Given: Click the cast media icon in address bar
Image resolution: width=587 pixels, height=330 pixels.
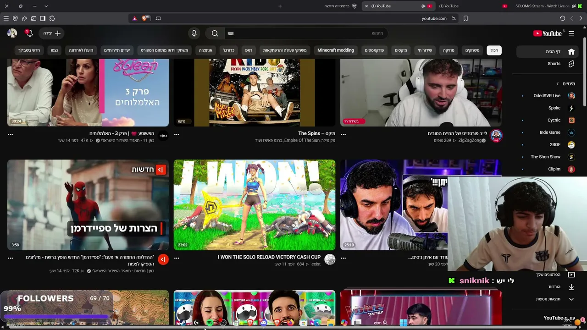Looking at the screenshot, I should point(158,18).
